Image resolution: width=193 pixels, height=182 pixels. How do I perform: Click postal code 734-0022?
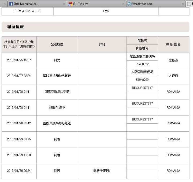[x=142, y=64]
